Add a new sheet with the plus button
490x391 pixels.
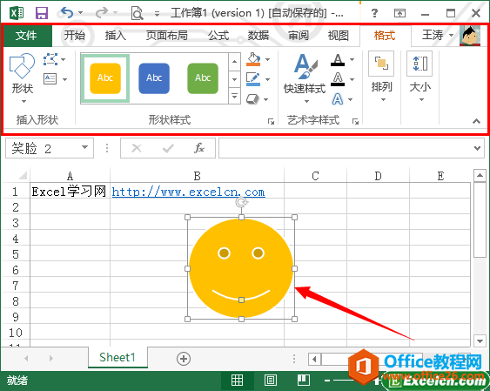tap(184, 359)
